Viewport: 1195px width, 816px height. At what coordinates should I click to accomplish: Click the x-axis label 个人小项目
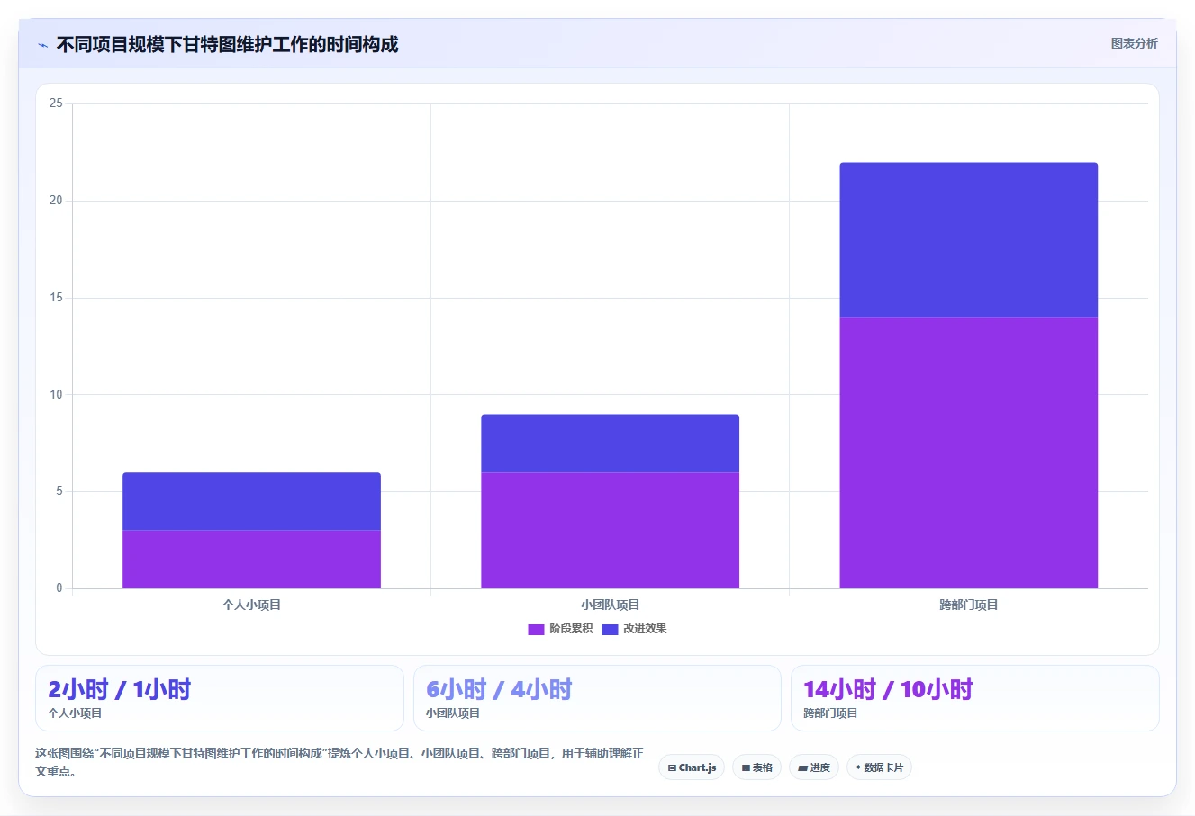(x=251, y=605)
